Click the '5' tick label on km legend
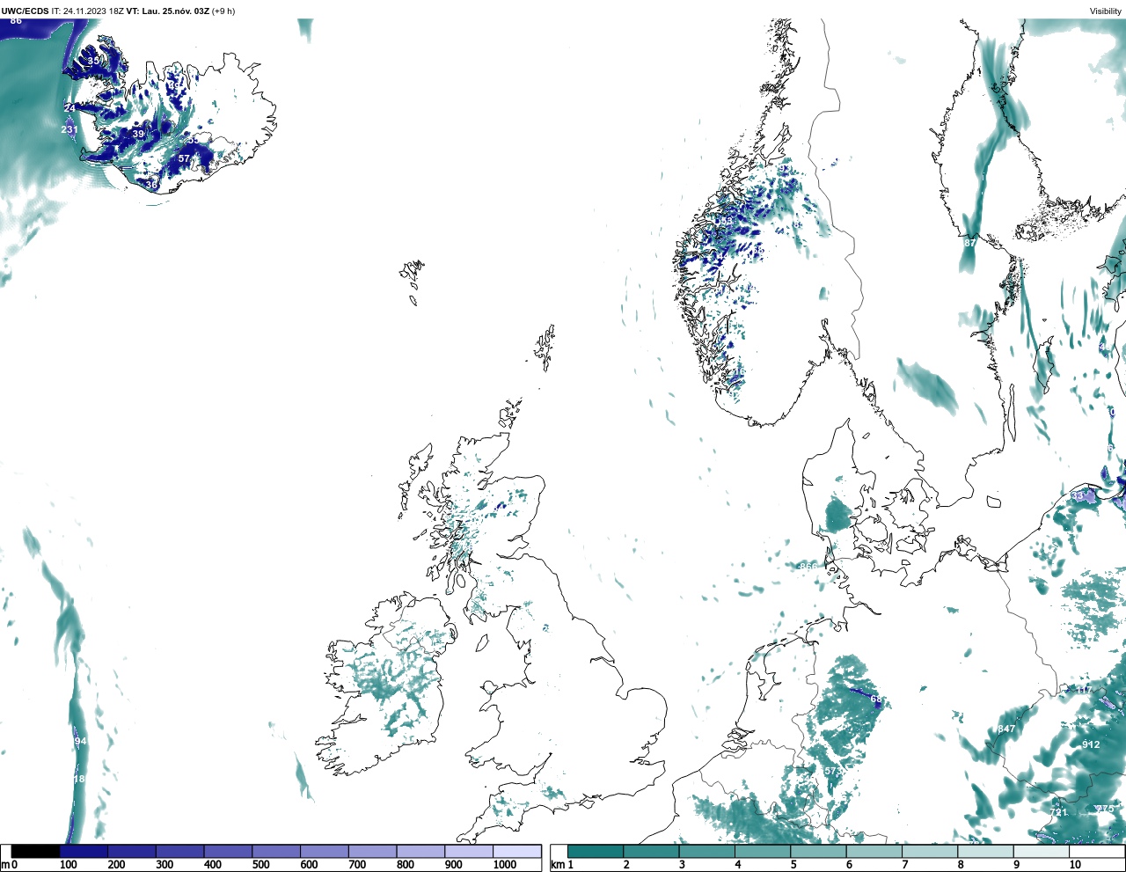 (x=793, y=865)
